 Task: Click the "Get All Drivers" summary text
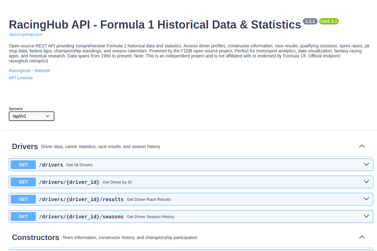click(x=79, y=165)
